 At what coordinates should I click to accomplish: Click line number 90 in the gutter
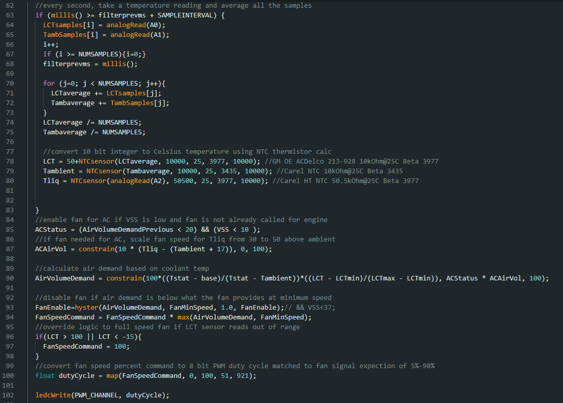[x=10, y=278]
